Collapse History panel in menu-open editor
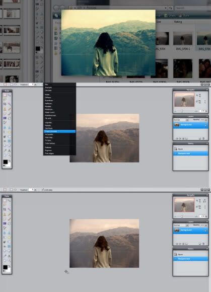Viewport: 211px width, 292px height. tap(207, 143)
